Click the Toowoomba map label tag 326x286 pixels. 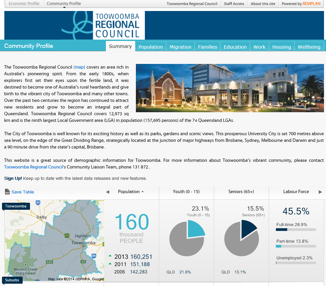16,206
